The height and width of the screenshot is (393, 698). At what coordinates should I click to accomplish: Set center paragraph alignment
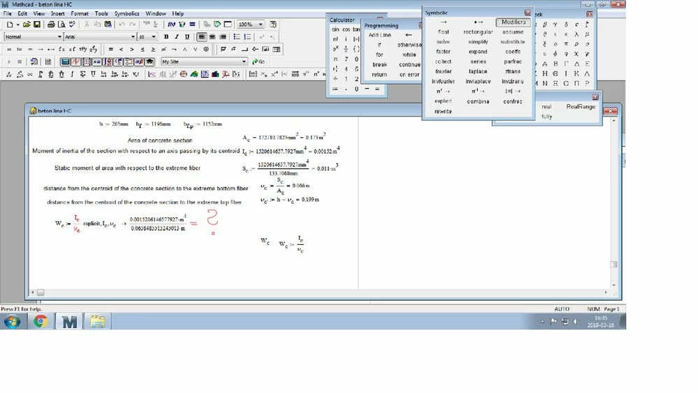[212, 36]
